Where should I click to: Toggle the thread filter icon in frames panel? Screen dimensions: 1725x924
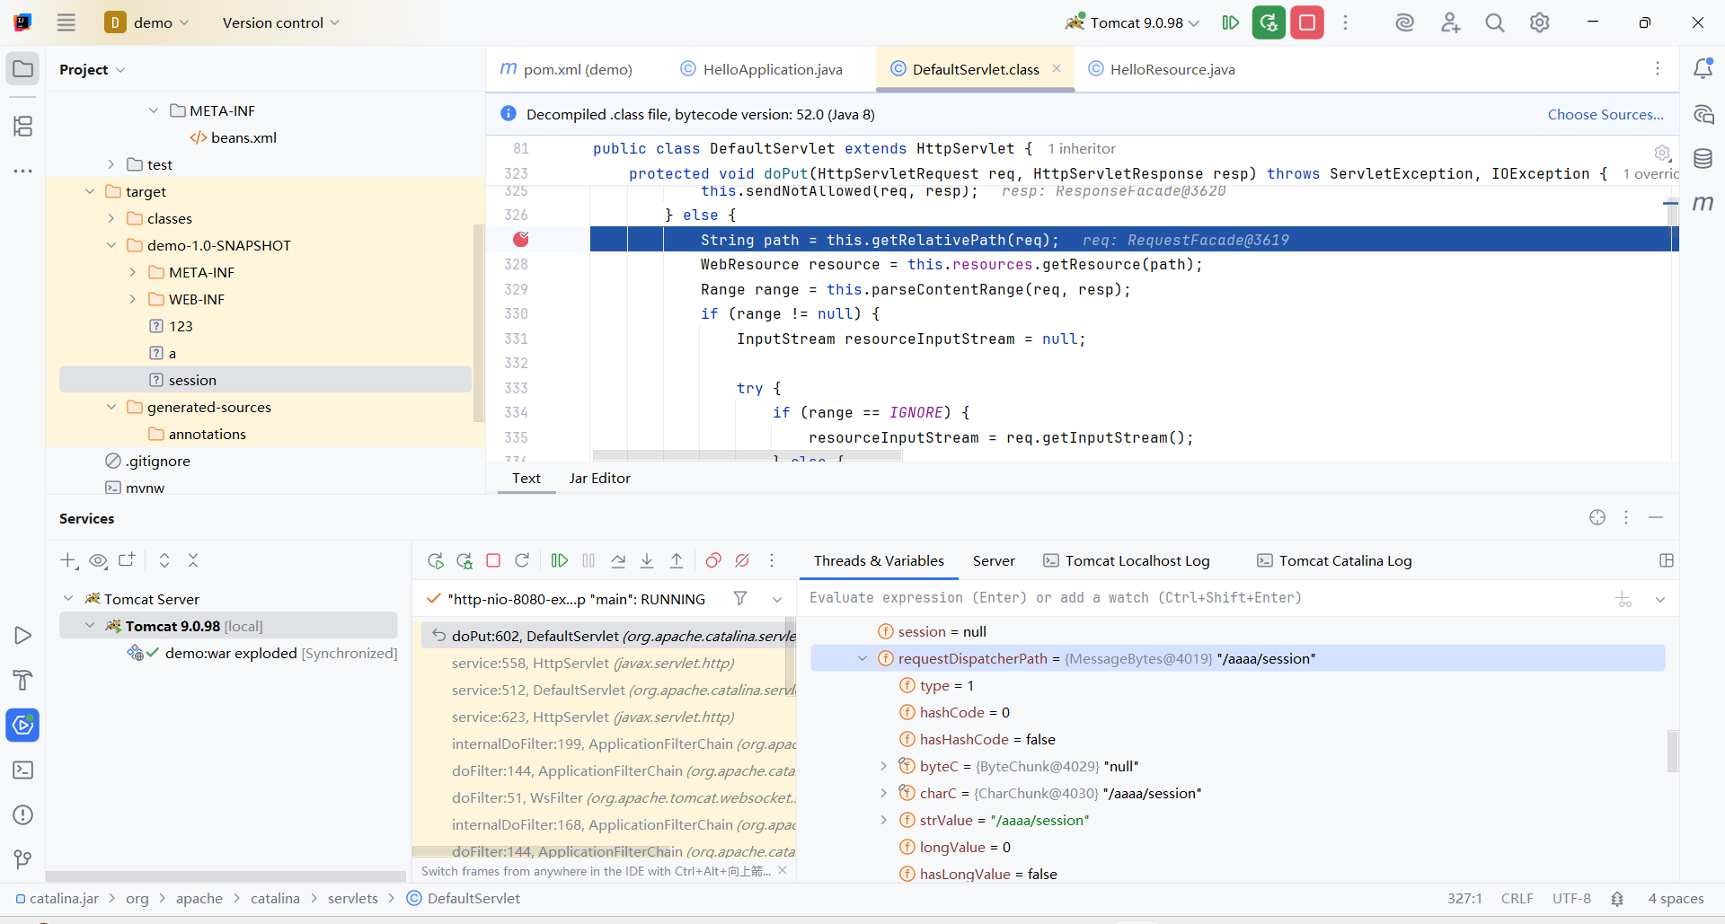[740, 599]
